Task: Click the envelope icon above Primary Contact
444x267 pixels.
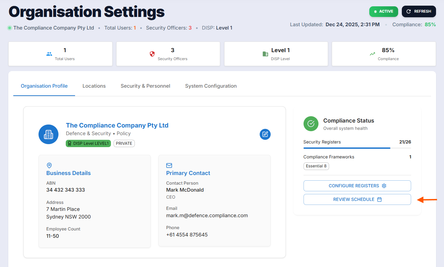Action: pyautogui.click(x=169, y=165)
